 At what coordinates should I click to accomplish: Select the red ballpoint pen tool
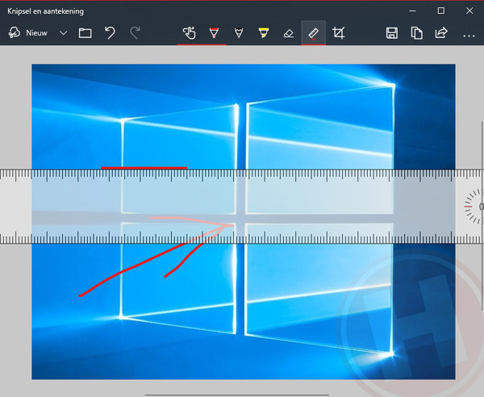pyautogui.click(x=214, y=33)
